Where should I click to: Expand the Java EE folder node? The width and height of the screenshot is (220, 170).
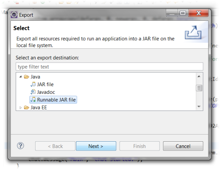pos(21,107)
